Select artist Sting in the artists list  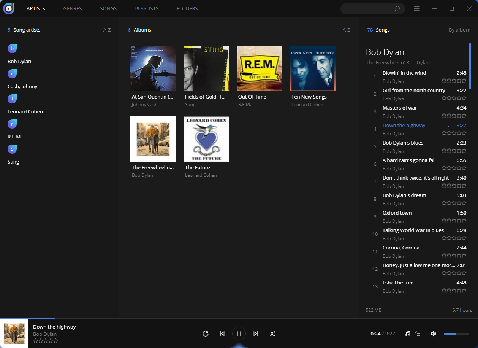[13, 162]
